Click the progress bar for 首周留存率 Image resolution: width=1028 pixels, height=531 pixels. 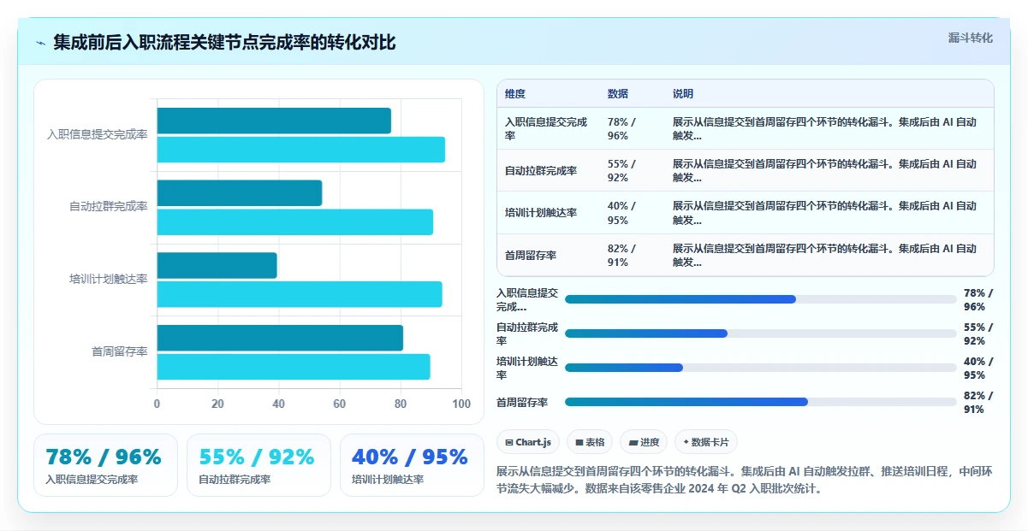point(761,402)
